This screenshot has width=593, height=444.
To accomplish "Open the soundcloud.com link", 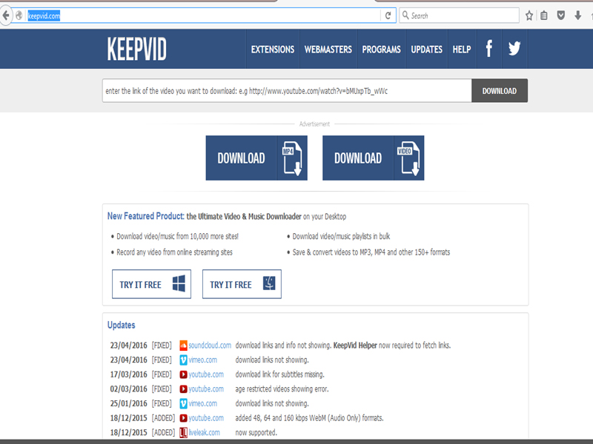I will [x=210, y=345].
